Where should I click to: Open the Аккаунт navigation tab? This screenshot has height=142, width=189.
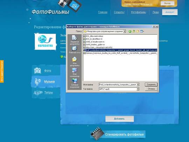click(170, 12)
